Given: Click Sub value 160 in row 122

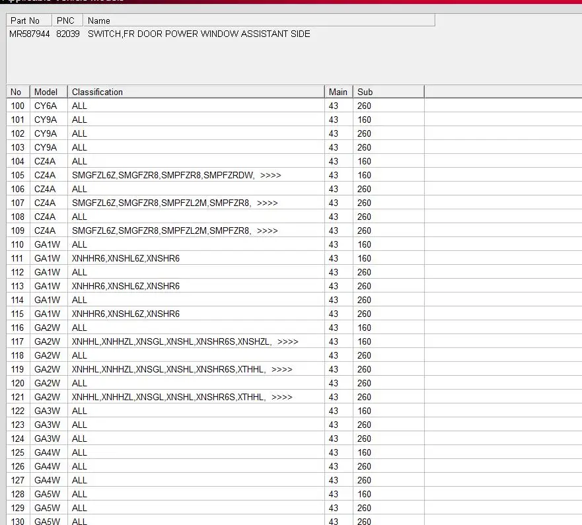Looking at the screenshot, I should [364, 411].
